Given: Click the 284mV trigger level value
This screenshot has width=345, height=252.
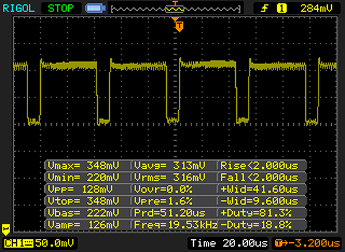Looking at the screenshot, I should pos(316,9).
